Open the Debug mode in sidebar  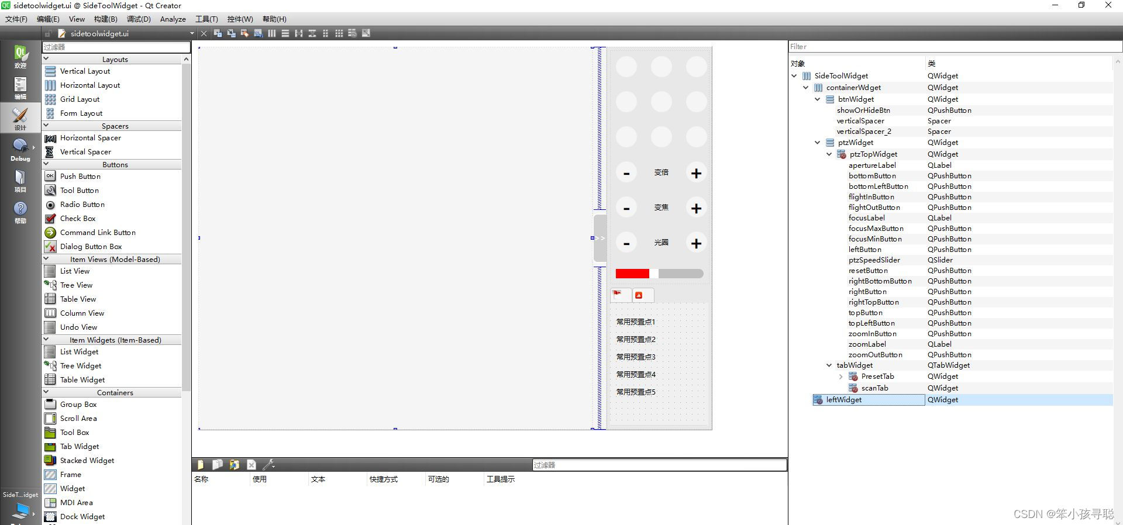[x=20, y=150]
